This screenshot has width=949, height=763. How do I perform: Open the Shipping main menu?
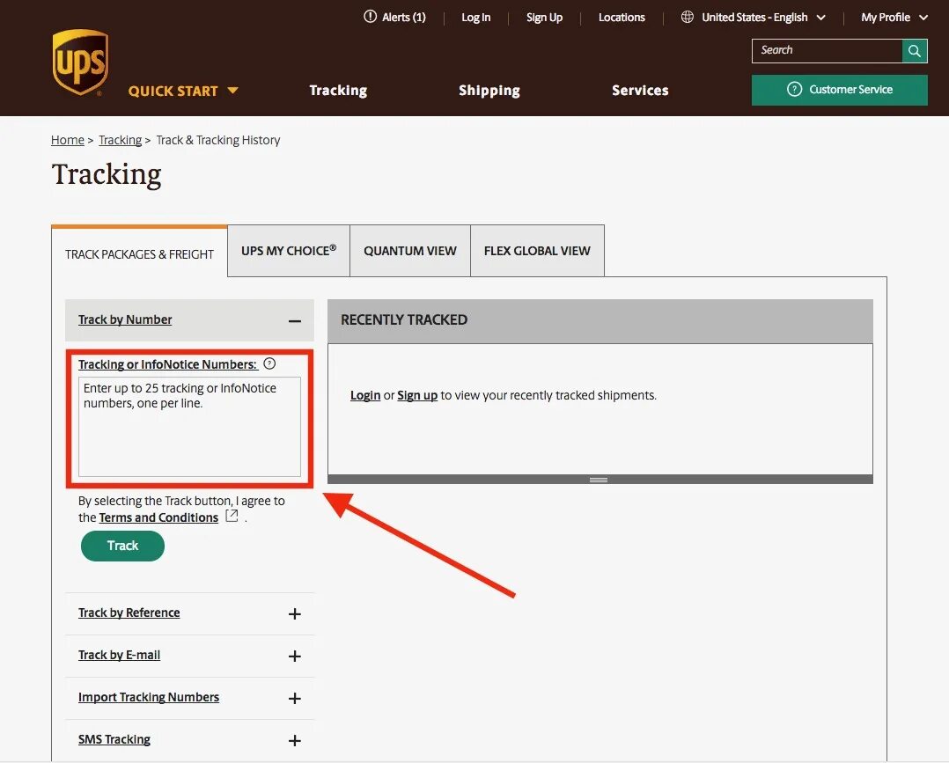tap(489, 91)
